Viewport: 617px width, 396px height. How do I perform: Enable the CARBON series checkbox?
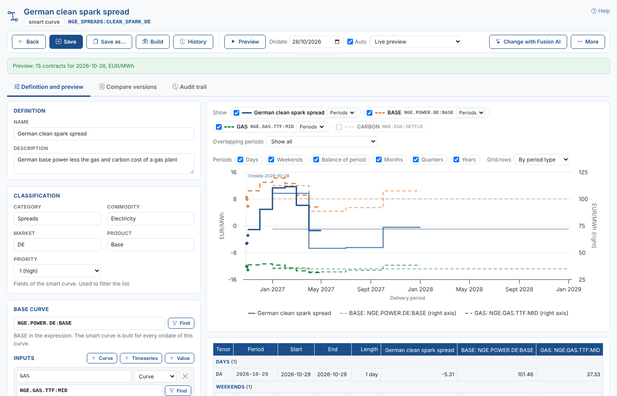point(339,127)
